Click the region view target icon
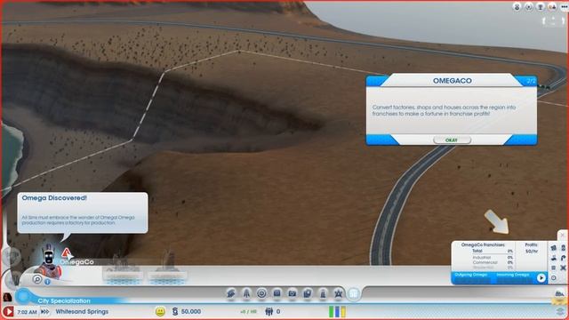Image resolution: width=569 pixels, height=320 pixels. coord(529,7)
